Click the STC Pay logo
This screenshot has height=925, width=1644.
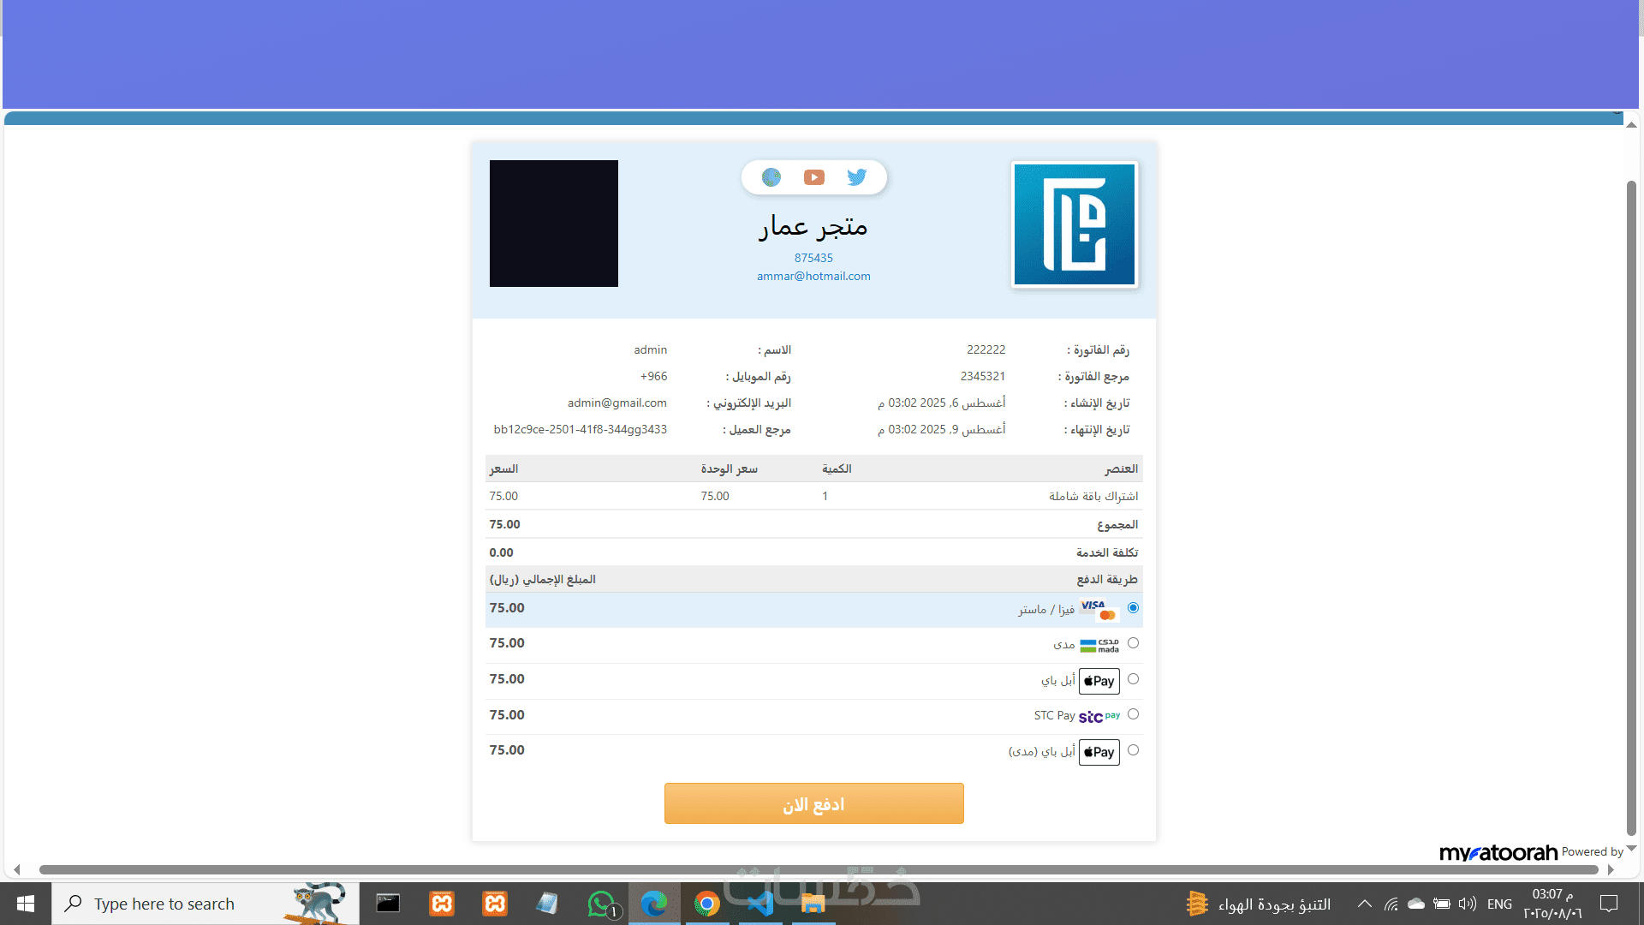[1099, 716]
